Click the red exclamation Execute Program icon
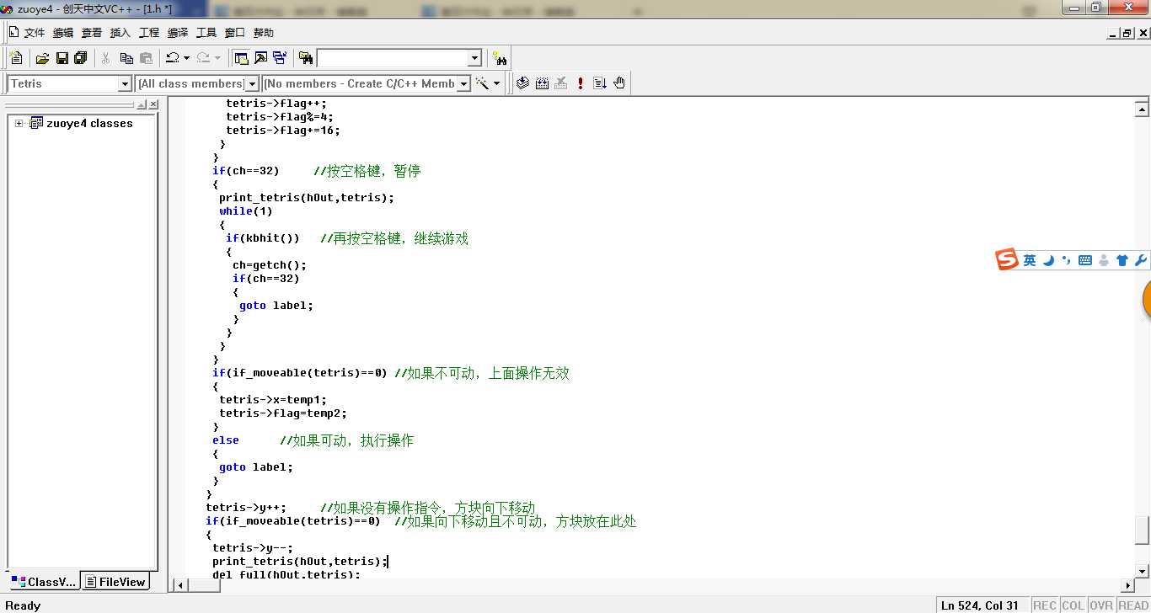1151x613 pixels. [x=581, y=83]
